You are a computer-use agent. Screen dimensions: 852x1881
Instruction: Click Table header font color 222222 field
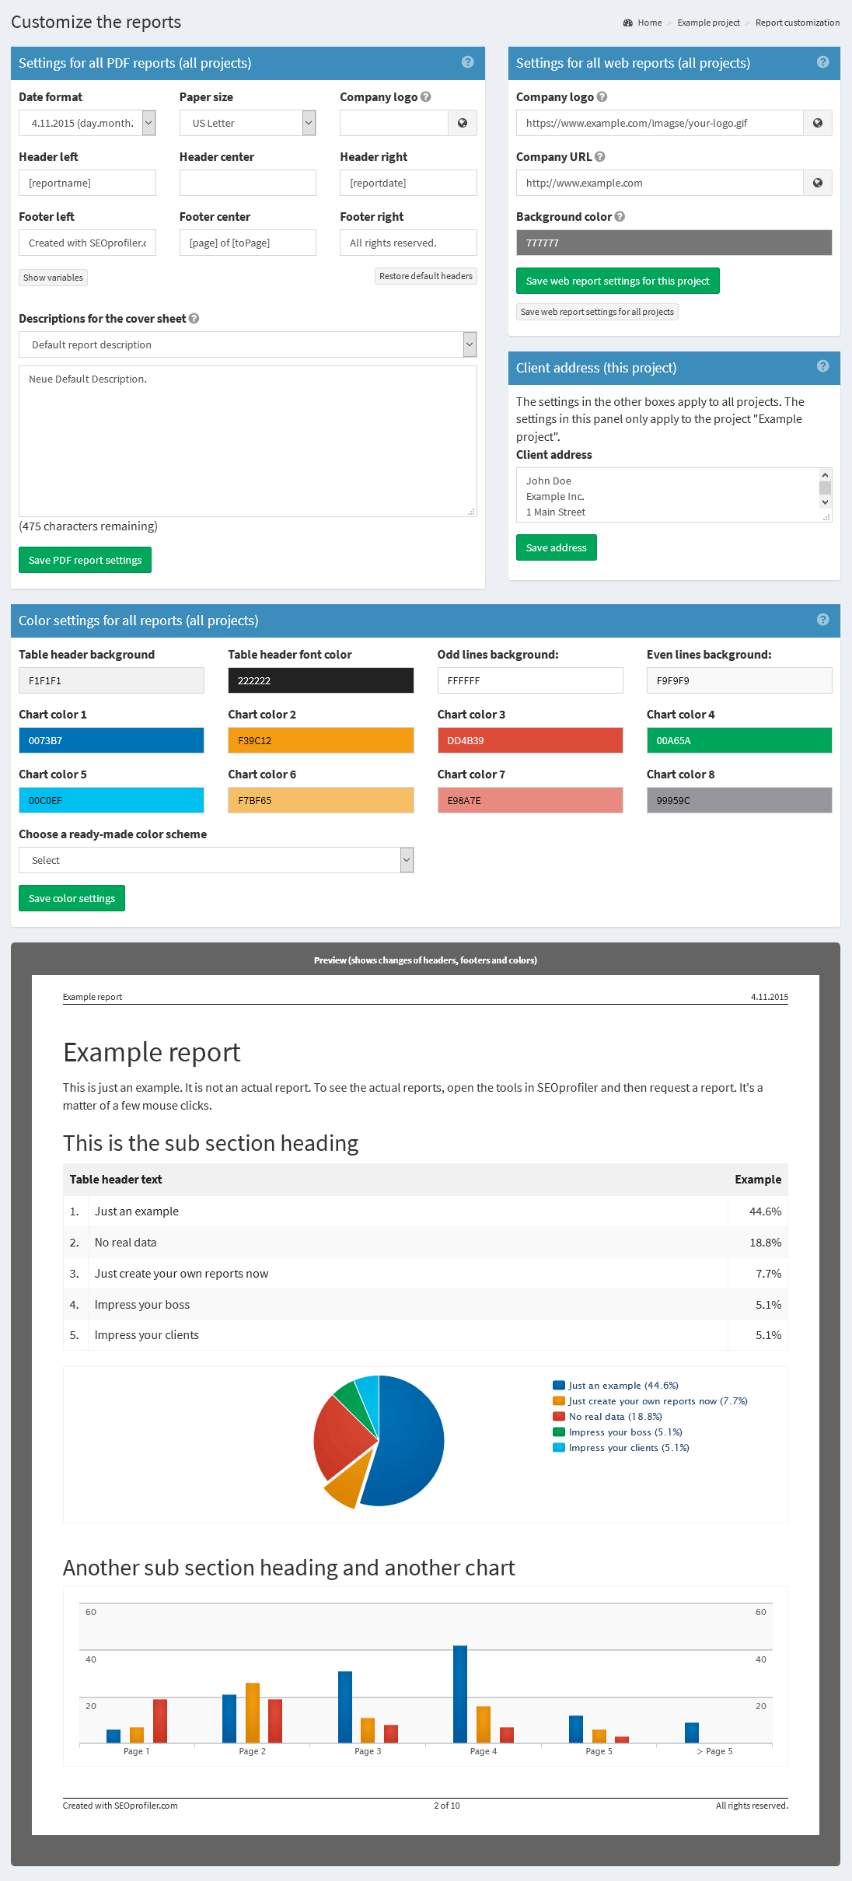pyautogui.click(x=320, y=680)
